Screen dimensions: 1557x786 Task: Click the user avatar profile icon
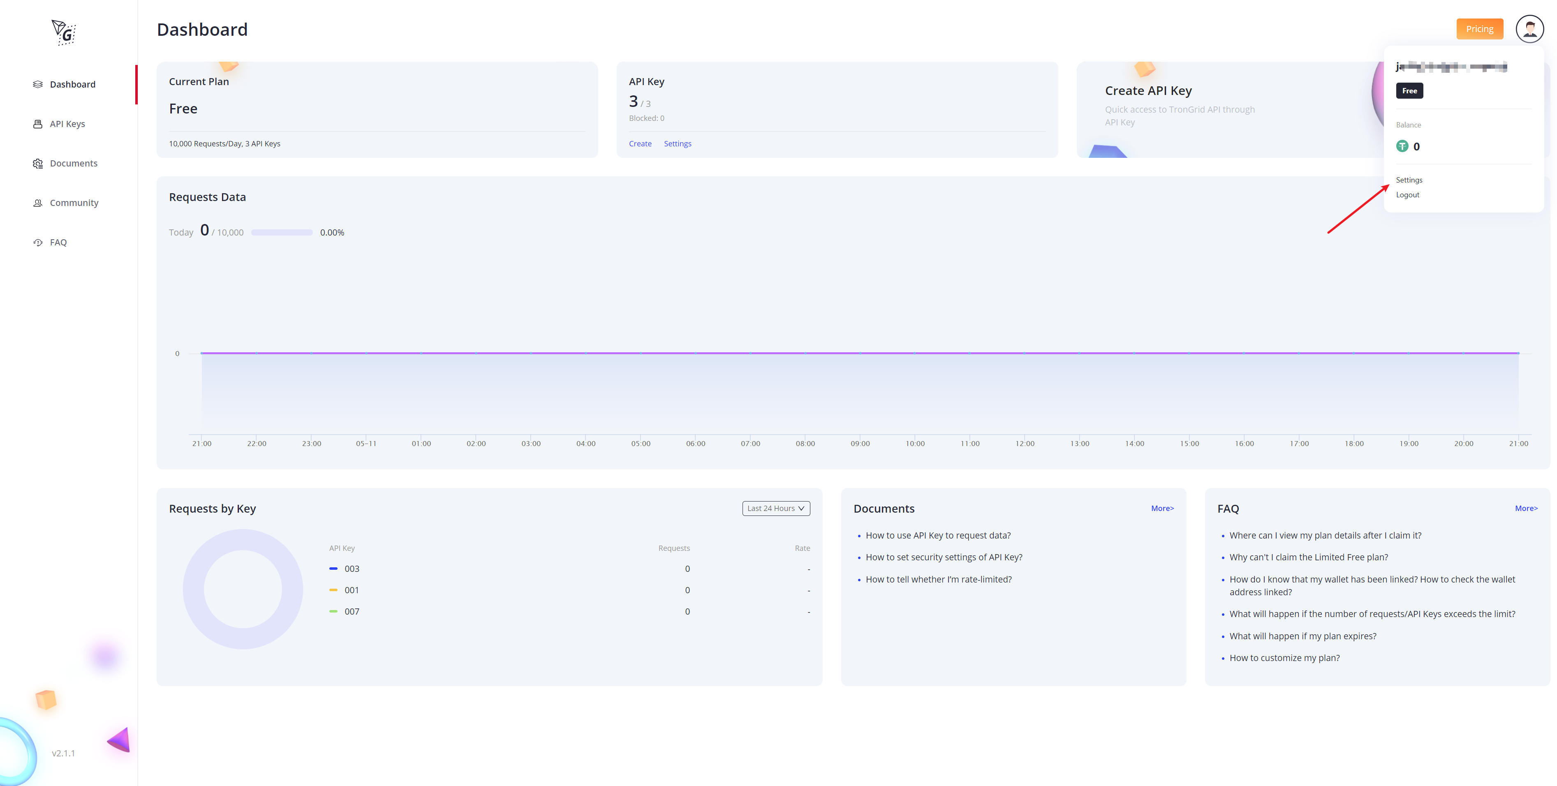(x=1529, y=29)
